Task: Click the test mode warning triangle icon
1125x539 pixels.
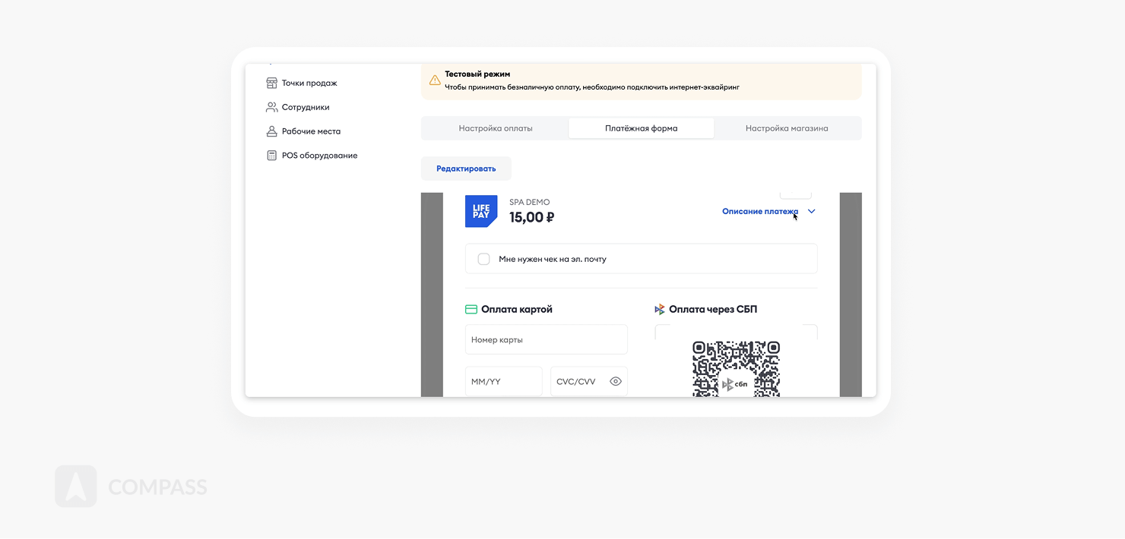Action: [435, 80]
